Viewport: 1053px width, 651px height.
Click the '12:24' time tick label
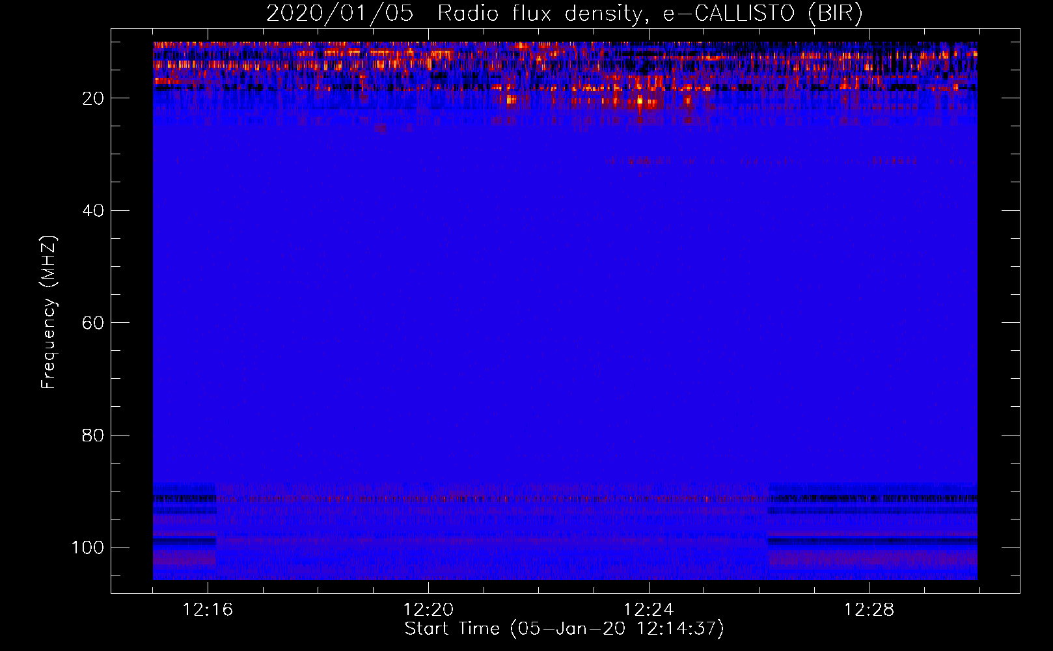[649, 610]
